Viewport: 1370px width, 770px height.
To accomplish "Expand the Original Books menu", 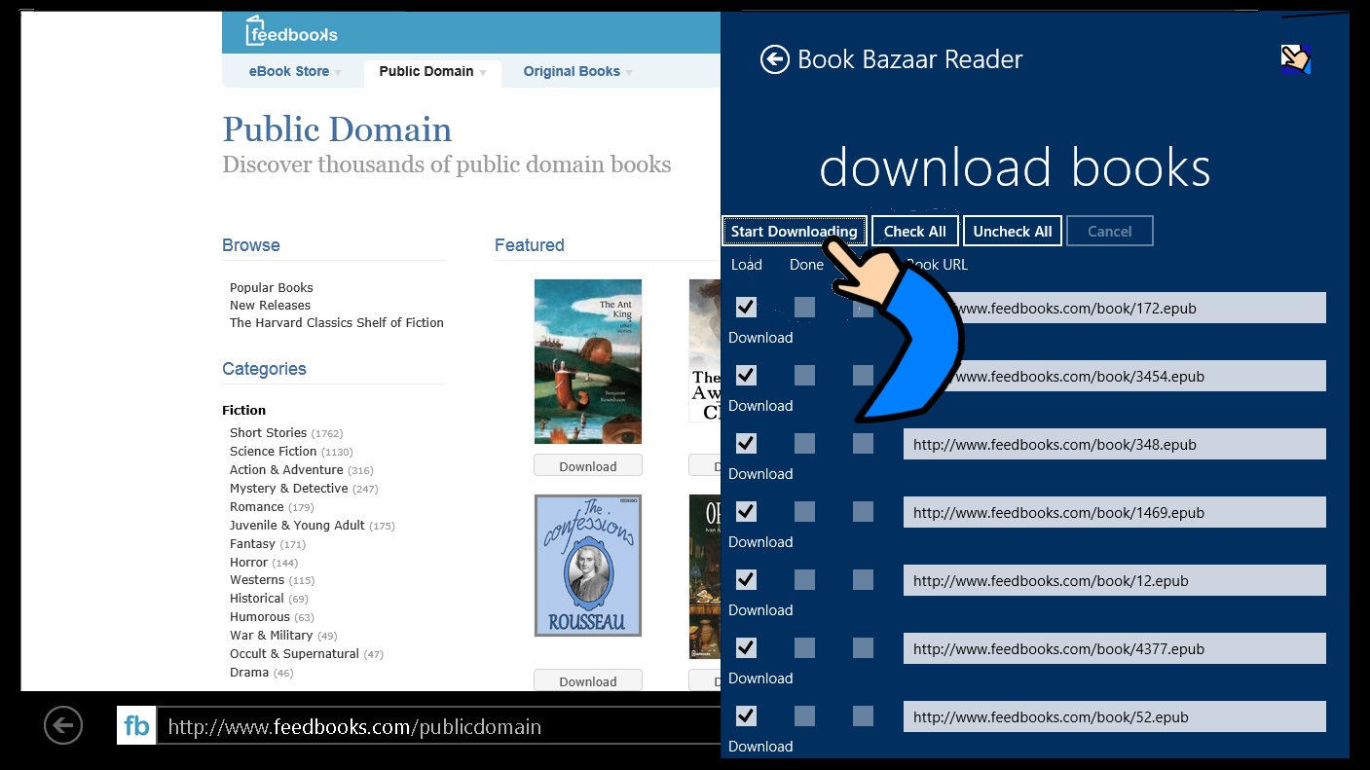I will 577,72.
